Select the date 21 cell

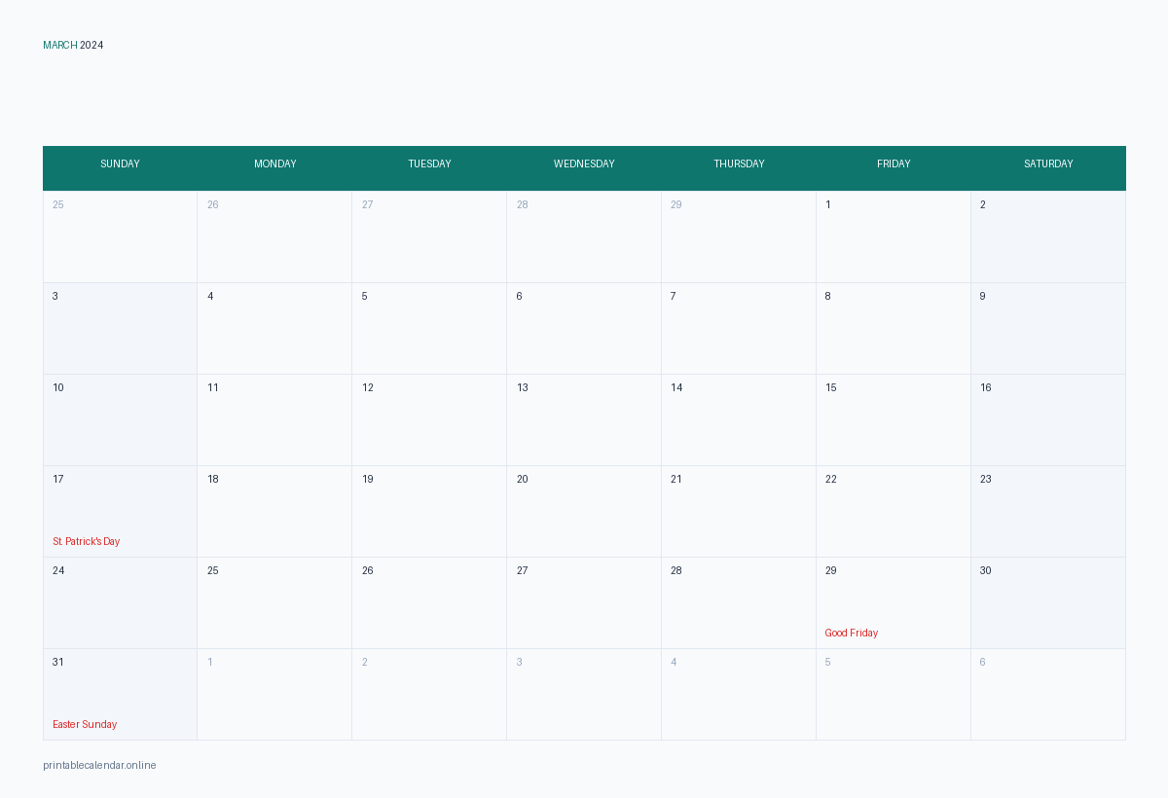pyautogui.click(x=739, y=512)
